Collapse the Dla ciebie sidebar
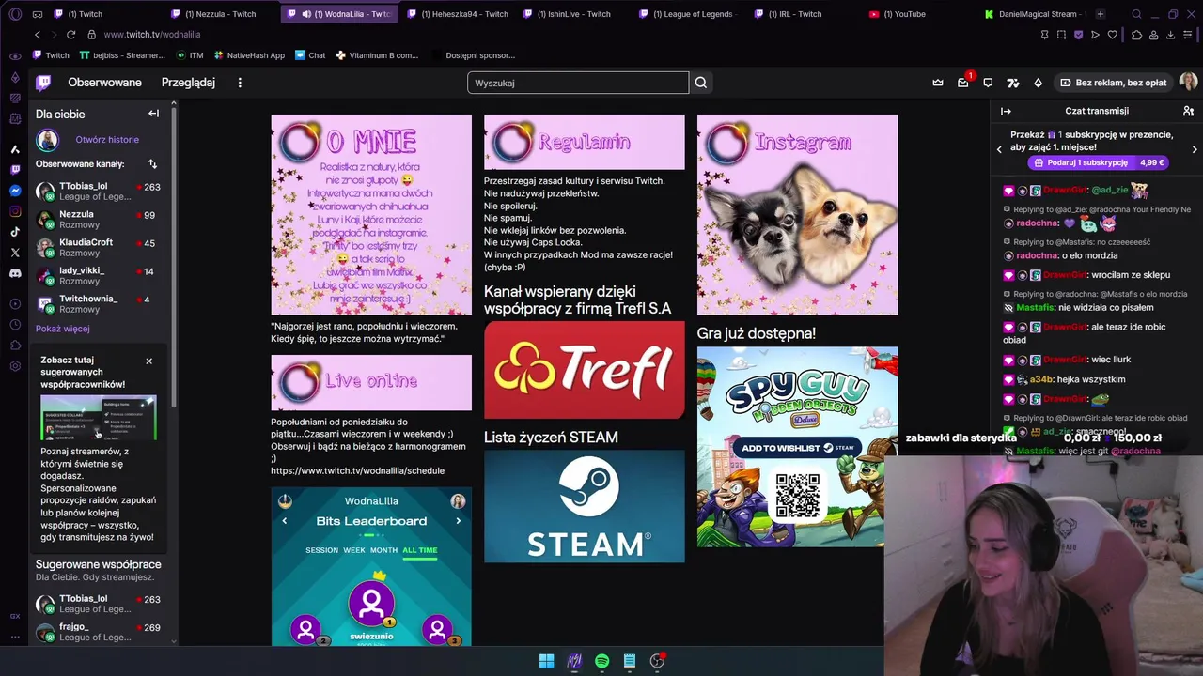 (153, 114)
